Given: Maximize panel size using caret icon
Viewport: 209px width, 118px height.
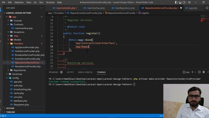Looking at the screenshot, I should pos(208,72).
